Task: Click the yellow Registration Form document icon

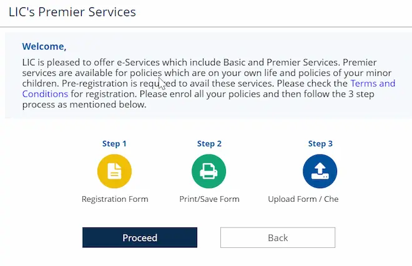Action: tap(114, 171)
